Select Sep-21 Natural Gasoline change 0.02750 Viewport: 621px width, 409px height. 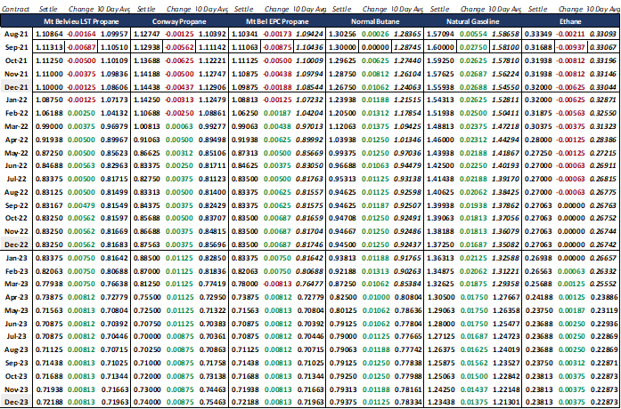click(x=473, y=47)
